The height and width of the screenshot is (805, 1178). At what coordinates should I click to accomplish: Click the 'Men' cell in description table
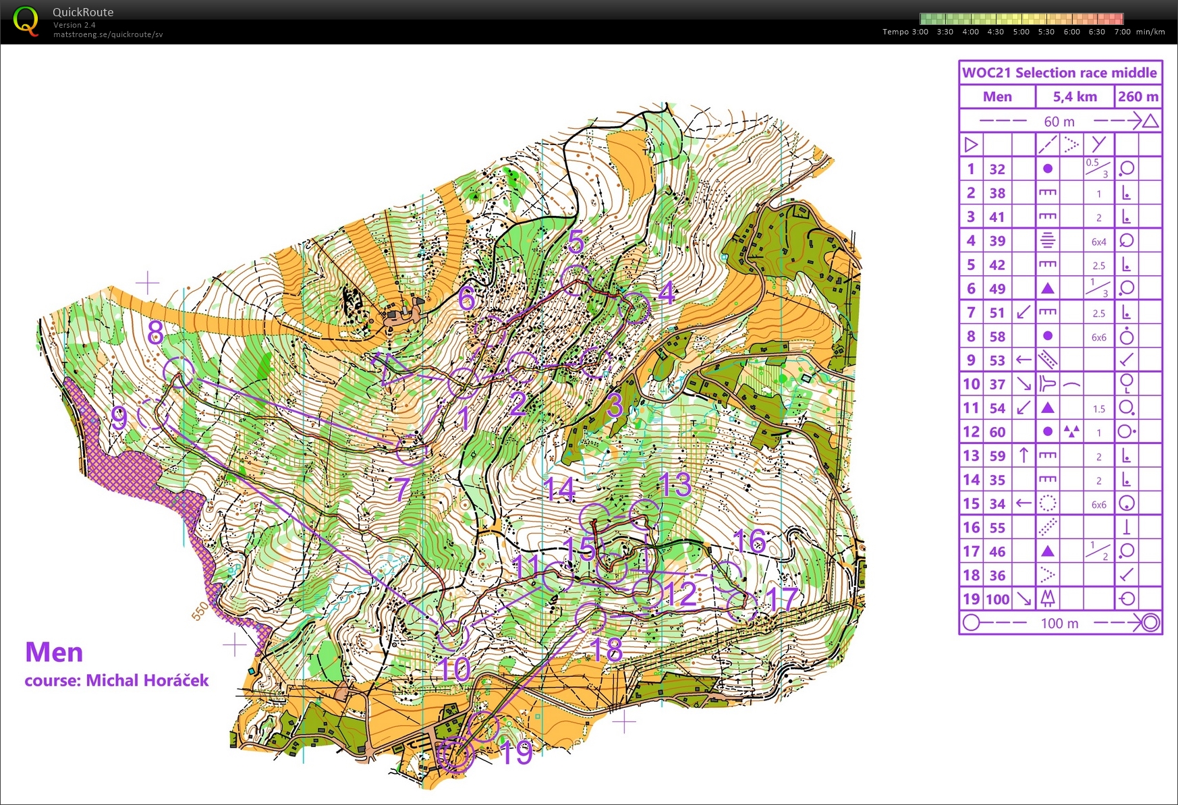pos(997,96)
